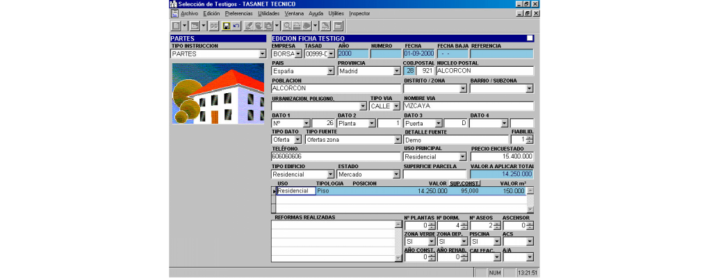Screen dimensions: 709x278
Task: Click the New document toolbar icon
Action: tap(176, 26)
